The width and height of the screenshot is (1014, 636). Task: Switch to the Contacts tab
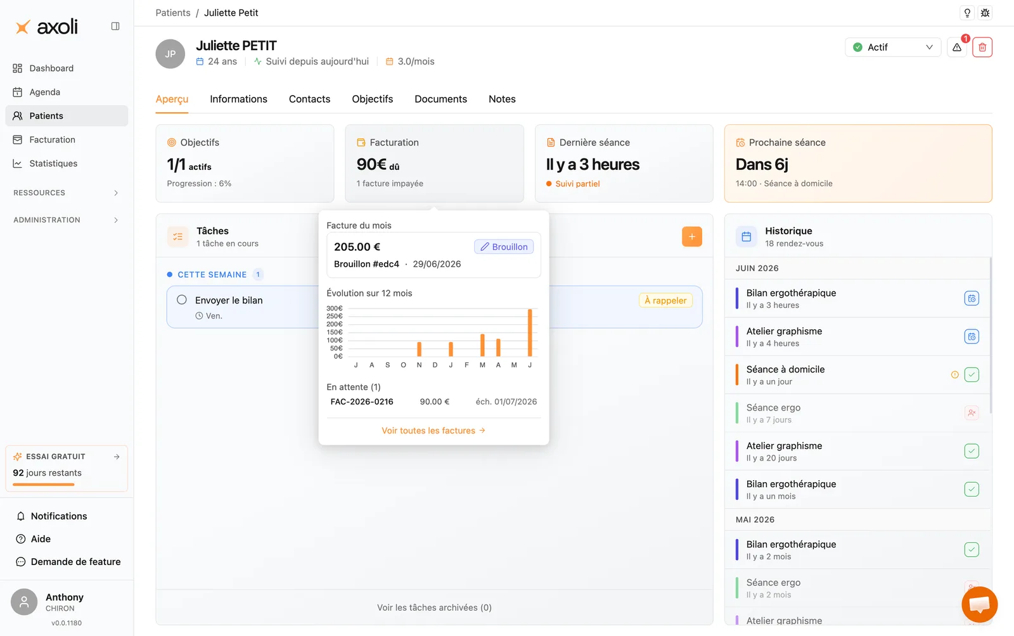tap(310, 99)
